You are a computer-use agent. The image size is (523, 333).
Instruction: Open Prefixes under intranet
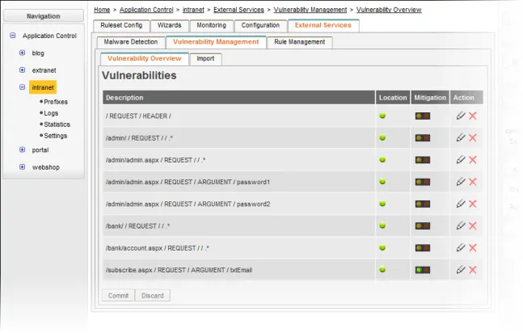point(56,102)
